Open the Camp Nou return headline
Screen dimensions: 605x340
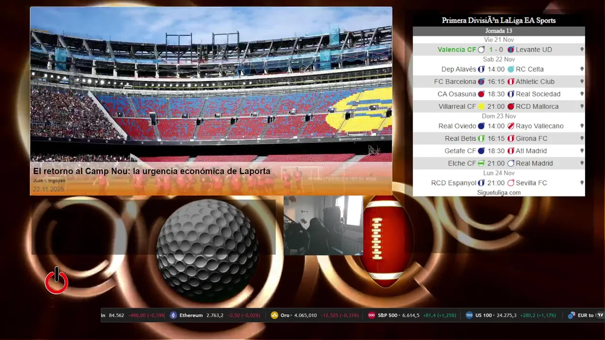152,171
